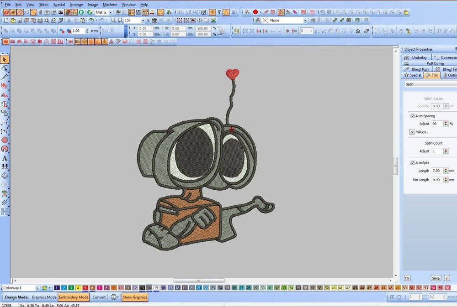Toggle the grid display icon
Viewport: 457px width, 307px height.
pos(47,12)
